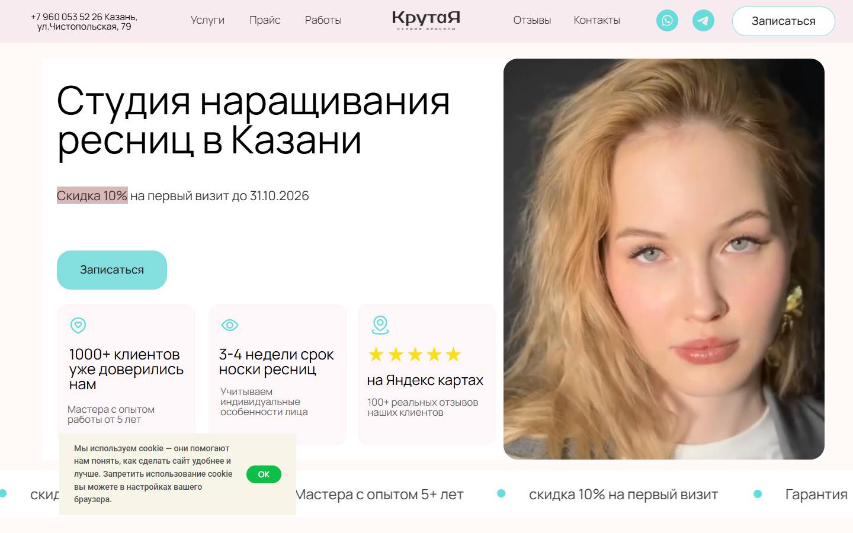Click ticker text скидка 10% на первый визит
853x533 pixels.
623,495
